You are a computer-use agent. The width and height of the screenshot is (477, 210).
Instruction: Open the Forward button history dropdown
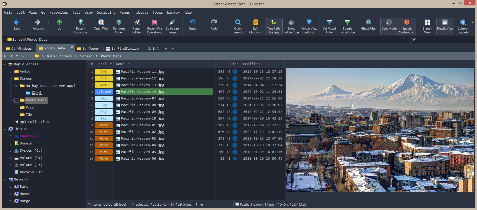point(48,22)
